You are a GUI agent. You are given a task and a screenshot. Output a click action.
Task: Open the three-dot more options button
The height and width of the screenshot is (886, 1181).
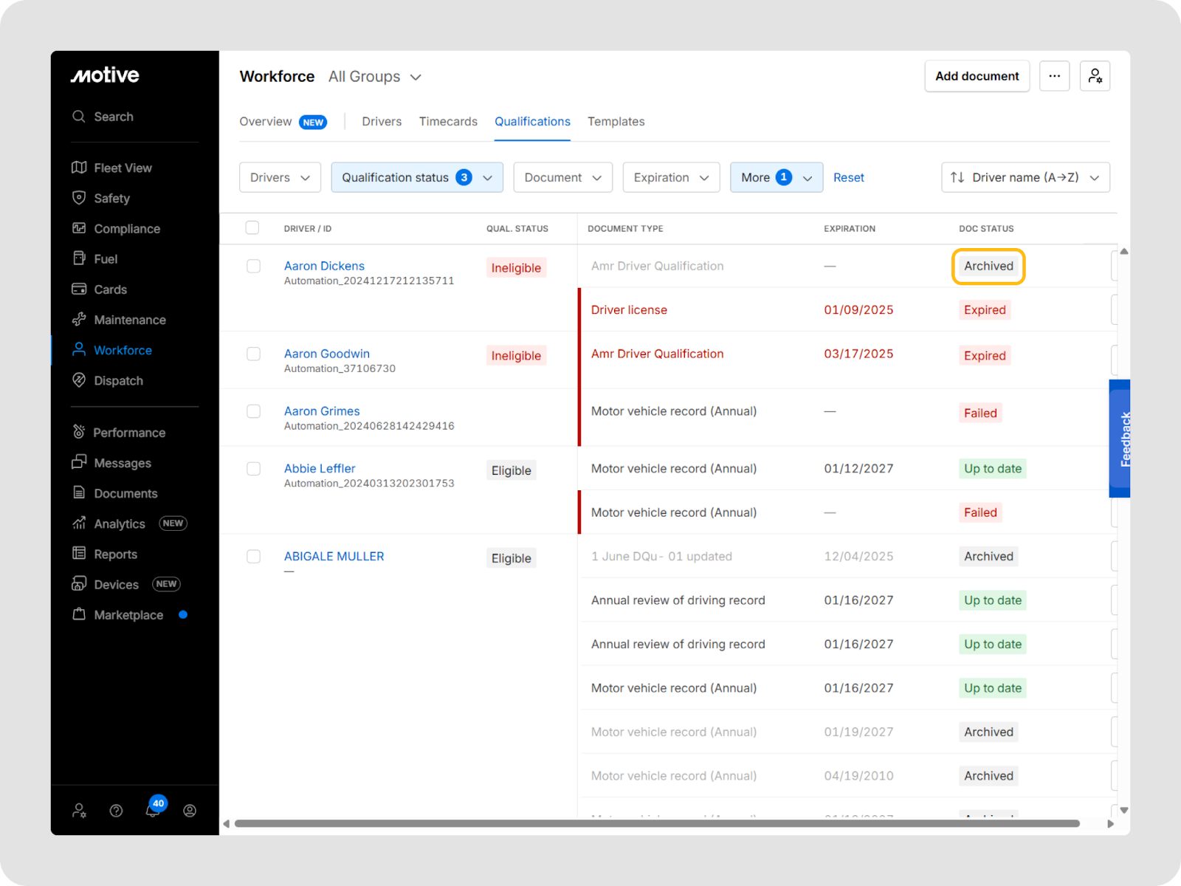pyautogui.click(x=1054, y=76)
